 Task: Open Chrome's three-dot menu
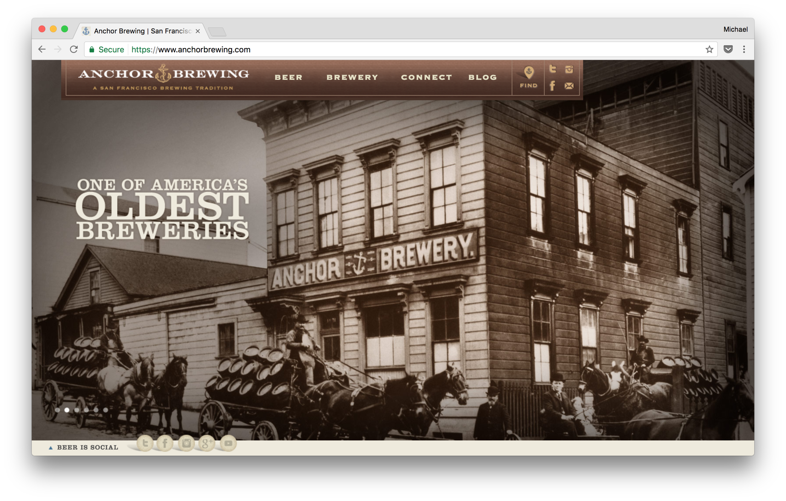[x=744, y=49]
